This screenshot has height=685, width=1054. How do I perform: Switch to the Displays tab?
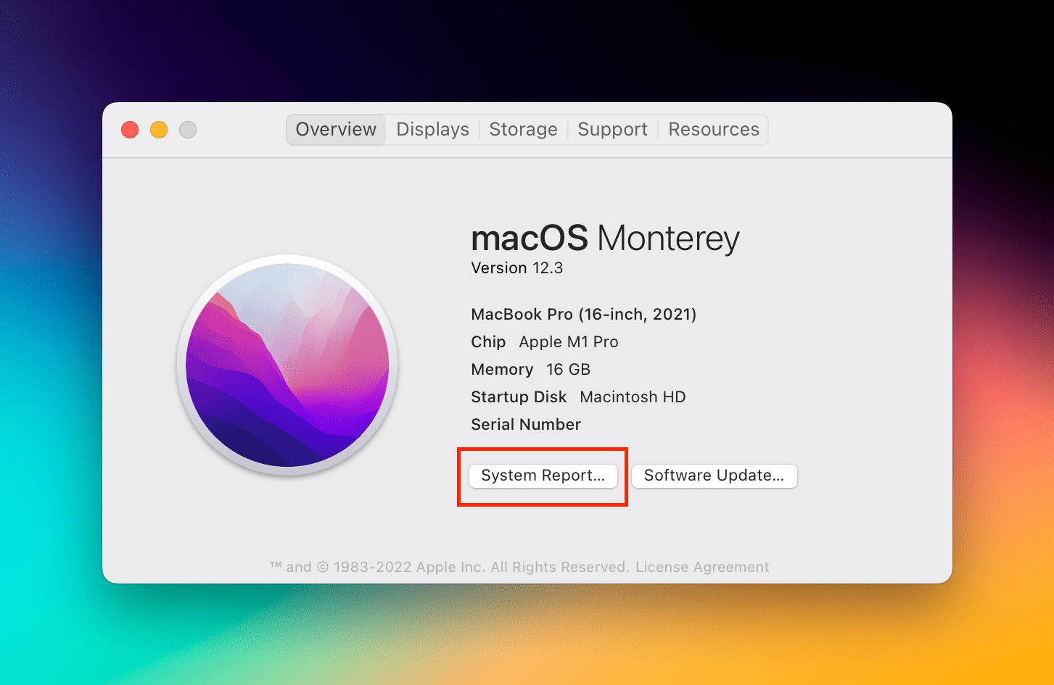pyautogui.click(x=433, y=130)
